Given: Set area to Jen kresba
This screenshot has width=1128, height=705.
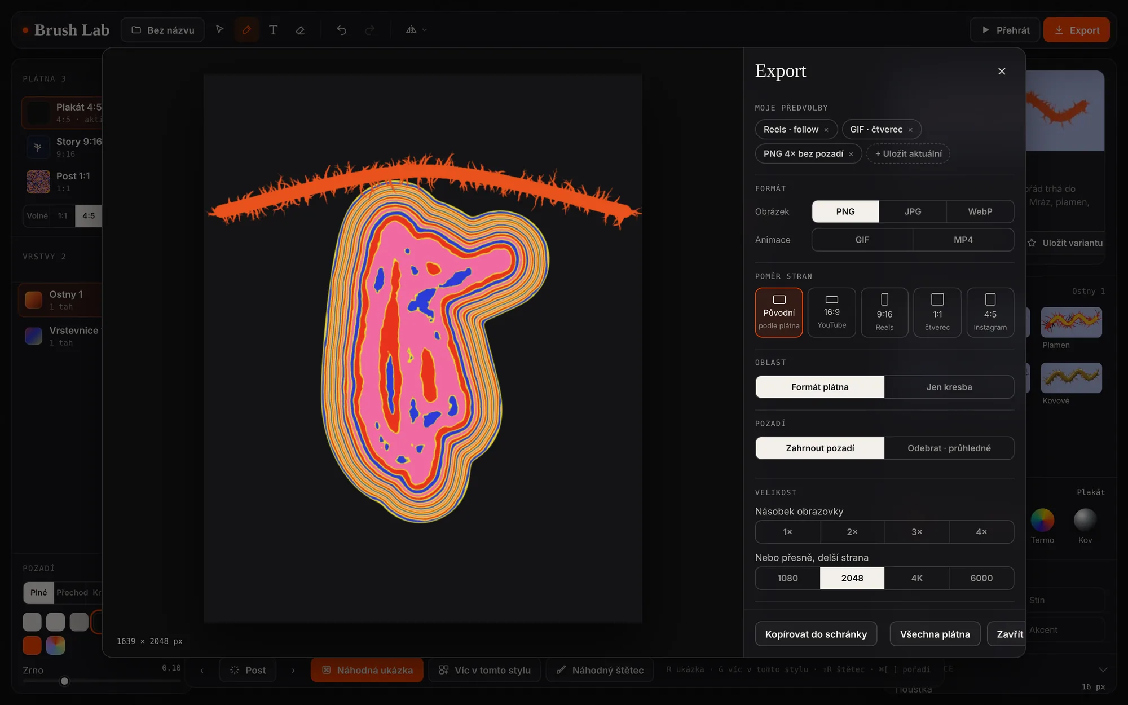Looking at the screenshot, I should click(x=949, y=387).
